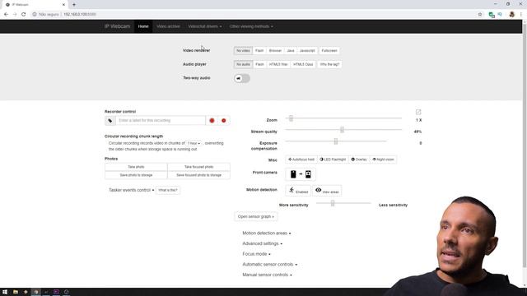The image size is (527, 296).
Task: Click the small red circular record button
Action: point(224,121)
